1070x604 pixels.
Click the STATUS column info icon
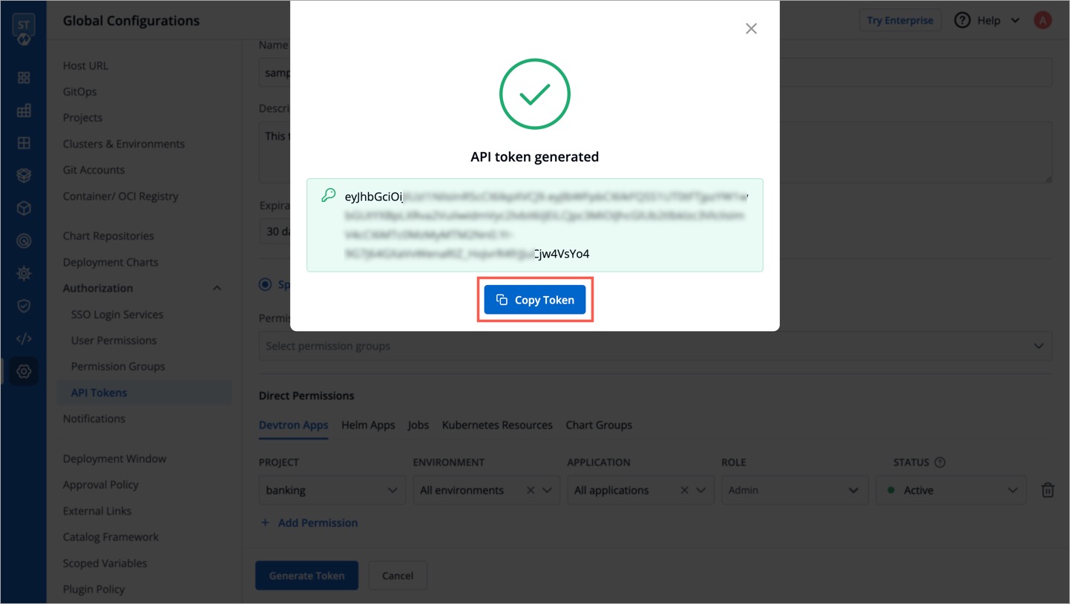pos(940,462)
